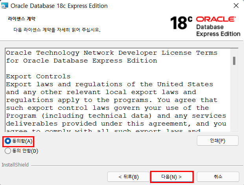Click the installer icon in title bar
Viewport: 244px width, 185px height.
point(4,6)
